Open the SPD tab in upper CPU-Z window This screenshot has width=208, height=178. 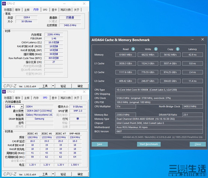tap(45, 10)
